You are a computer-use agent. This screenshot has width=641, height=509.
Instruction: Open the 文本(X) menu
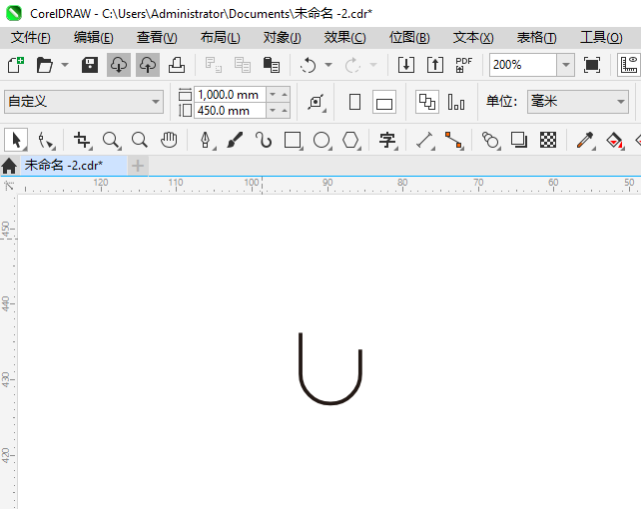click(x=473, y=38)
